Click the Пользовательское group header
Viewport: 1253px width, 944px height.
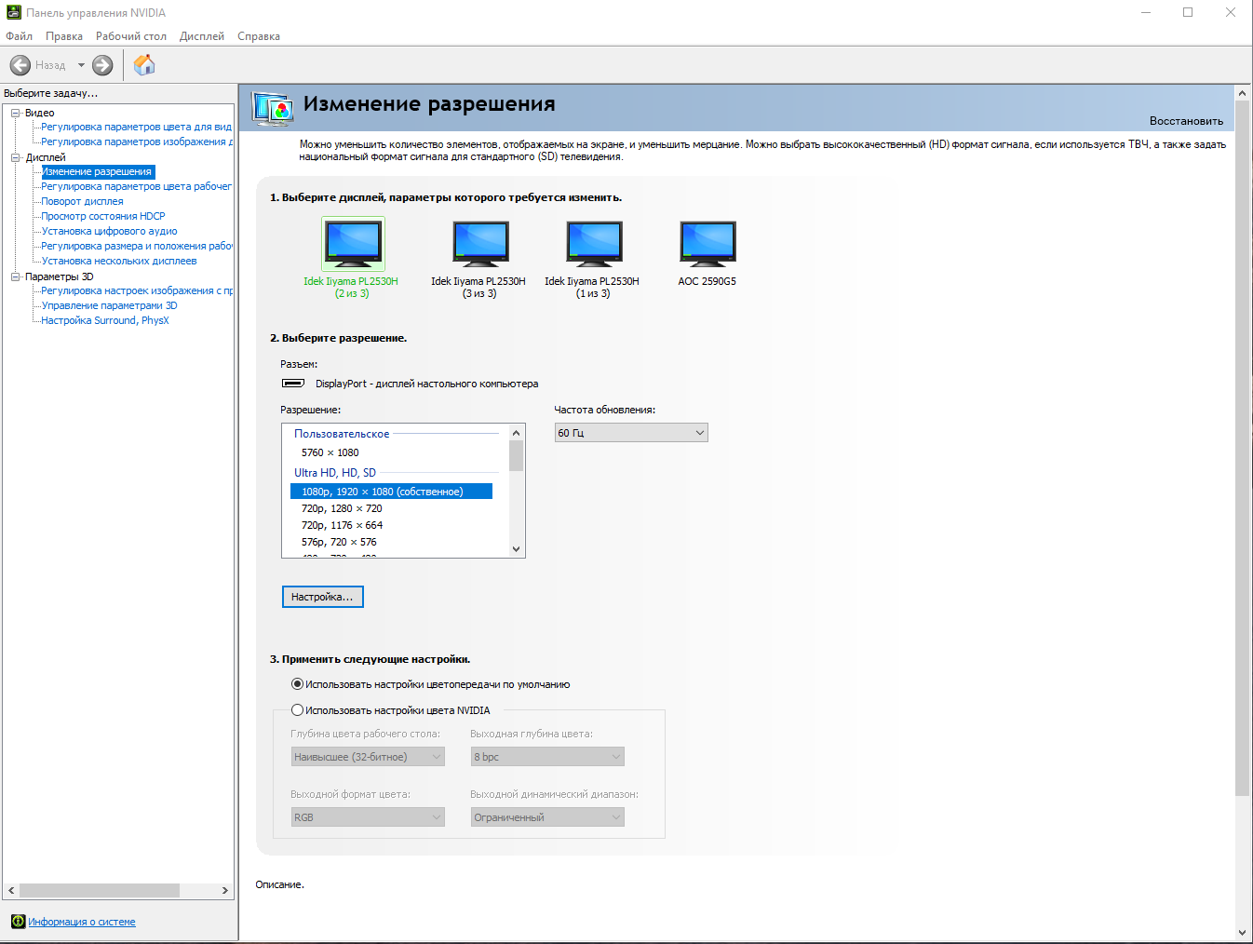342,434
